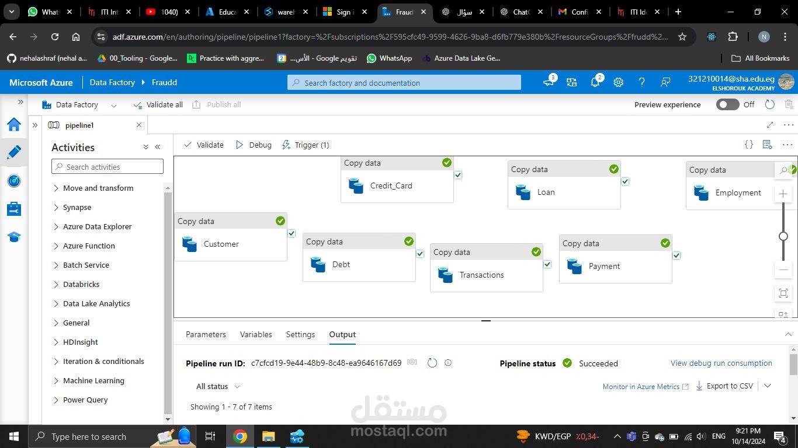
Task: Switch to the Variables tab
Action: 256,334
